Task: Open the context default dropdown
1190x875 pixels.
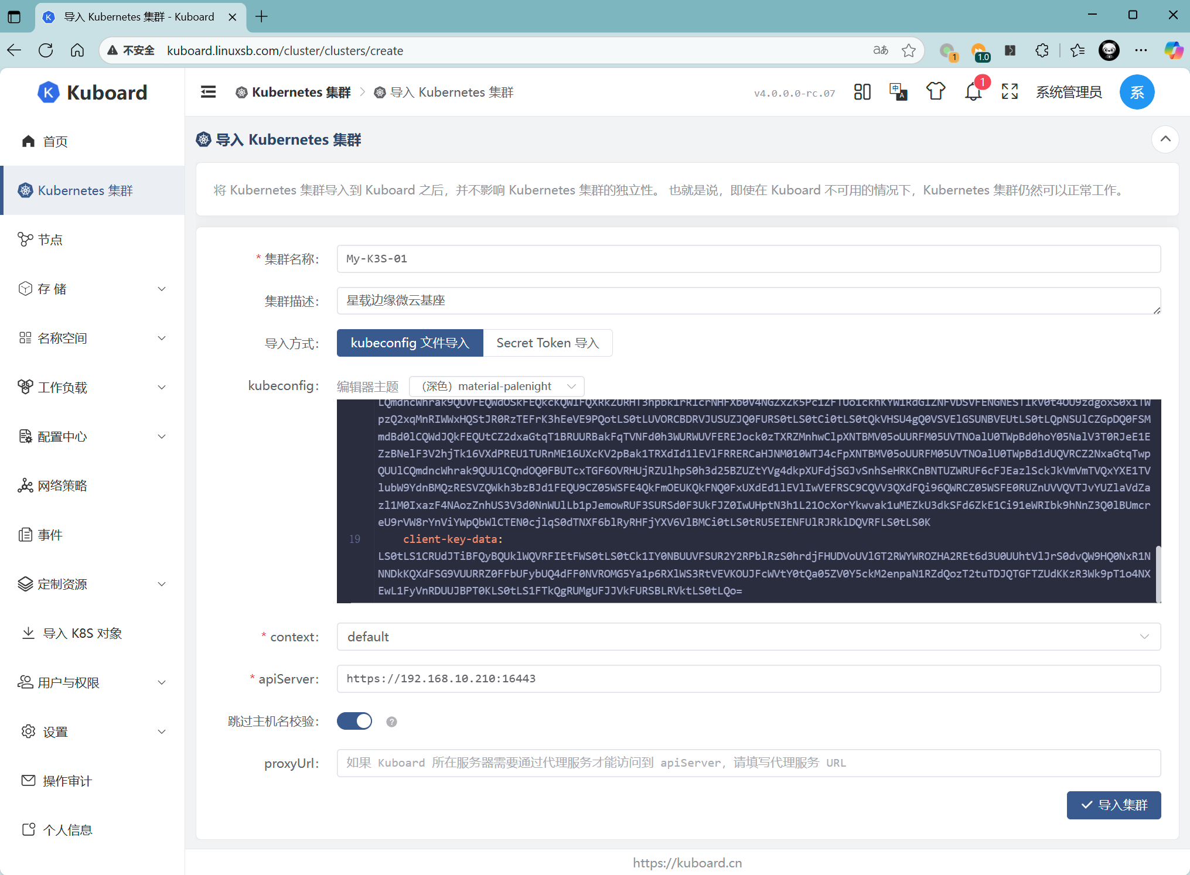Action: (x=748, y=637)
